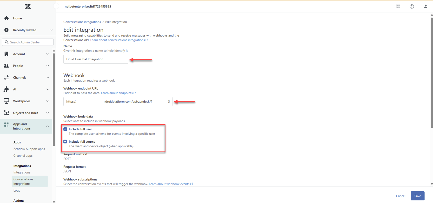Open Conversations integrations breadcrumb link

point(82,22)
